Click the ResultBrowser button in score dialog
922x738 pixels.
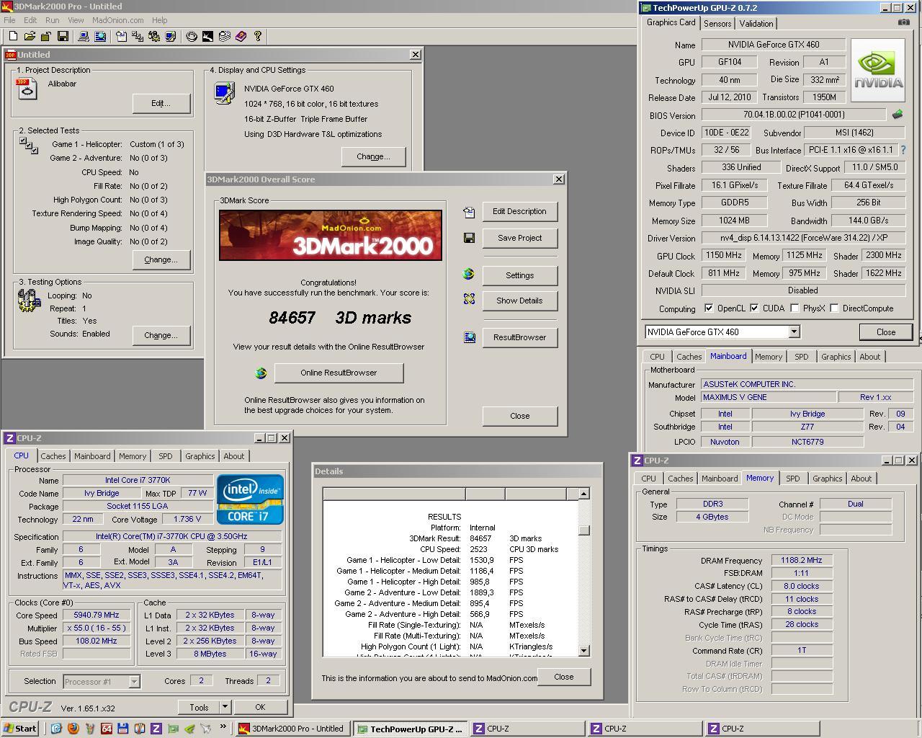coord(519,337)
